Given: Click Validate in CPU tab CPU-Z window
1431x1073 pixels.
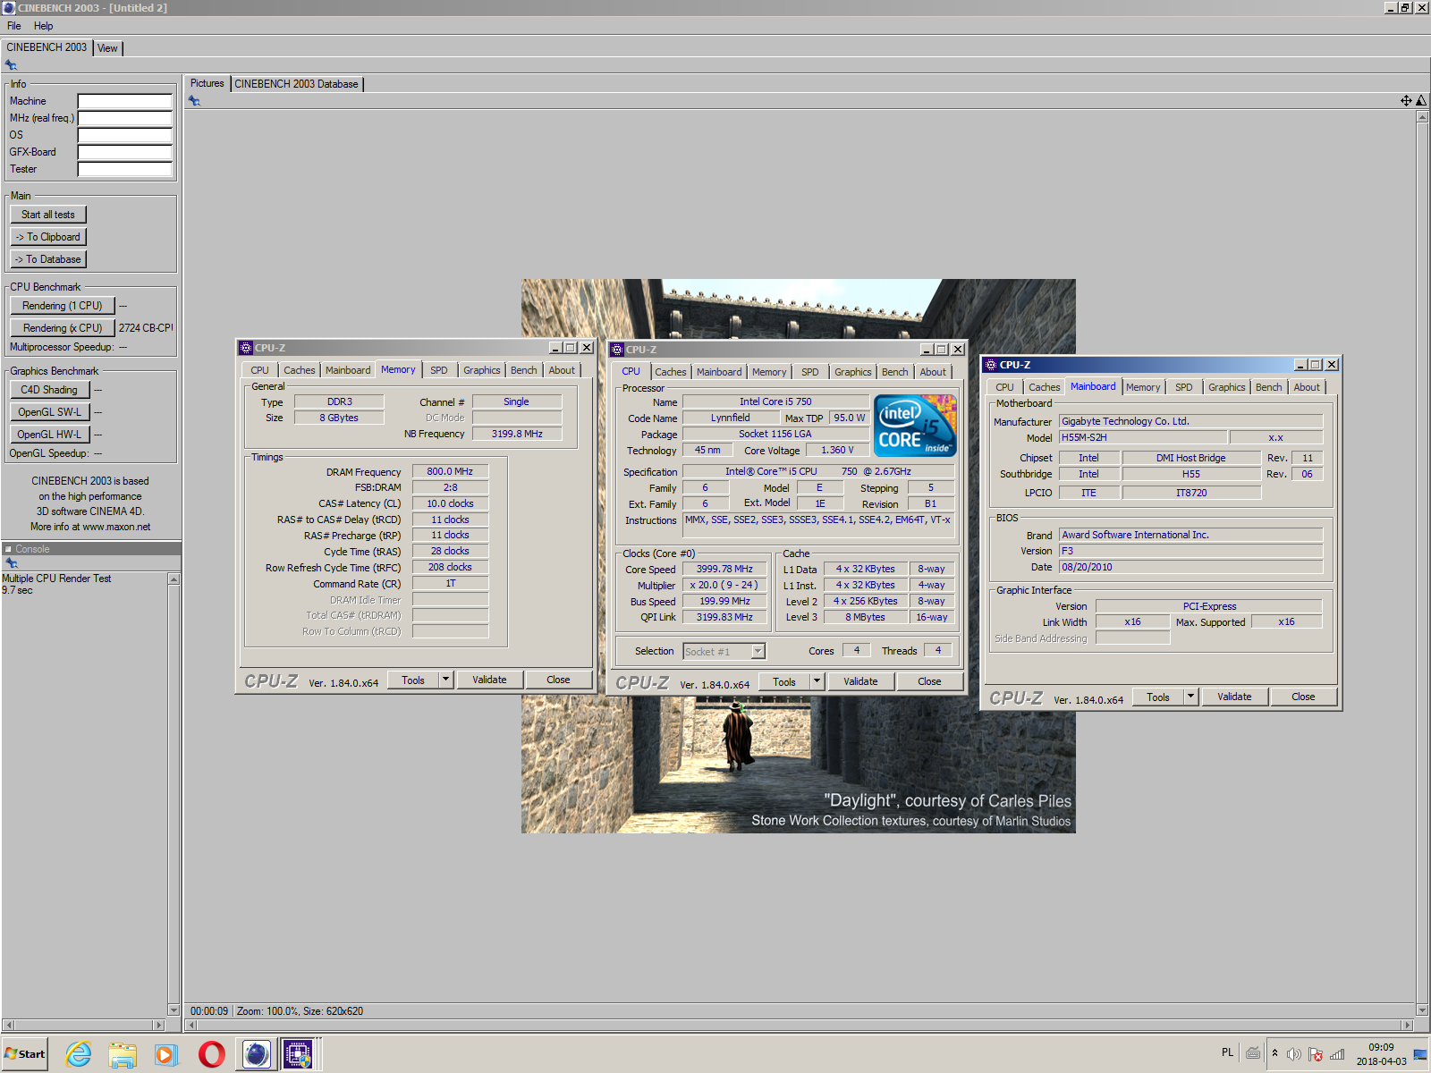Looking at the screenshot, I should pyautogui.click(x=860, y=681).
